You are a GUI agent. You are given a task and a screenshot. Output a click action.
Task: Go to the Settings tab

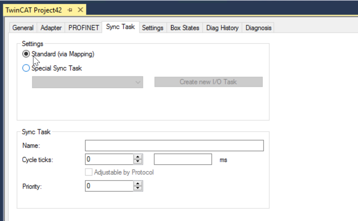pos(153,28)
